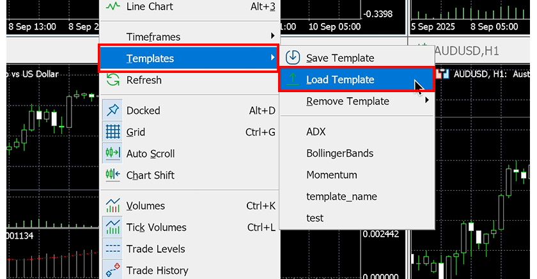Select the template_name entry
537x279 pixels.
[341, 196]
